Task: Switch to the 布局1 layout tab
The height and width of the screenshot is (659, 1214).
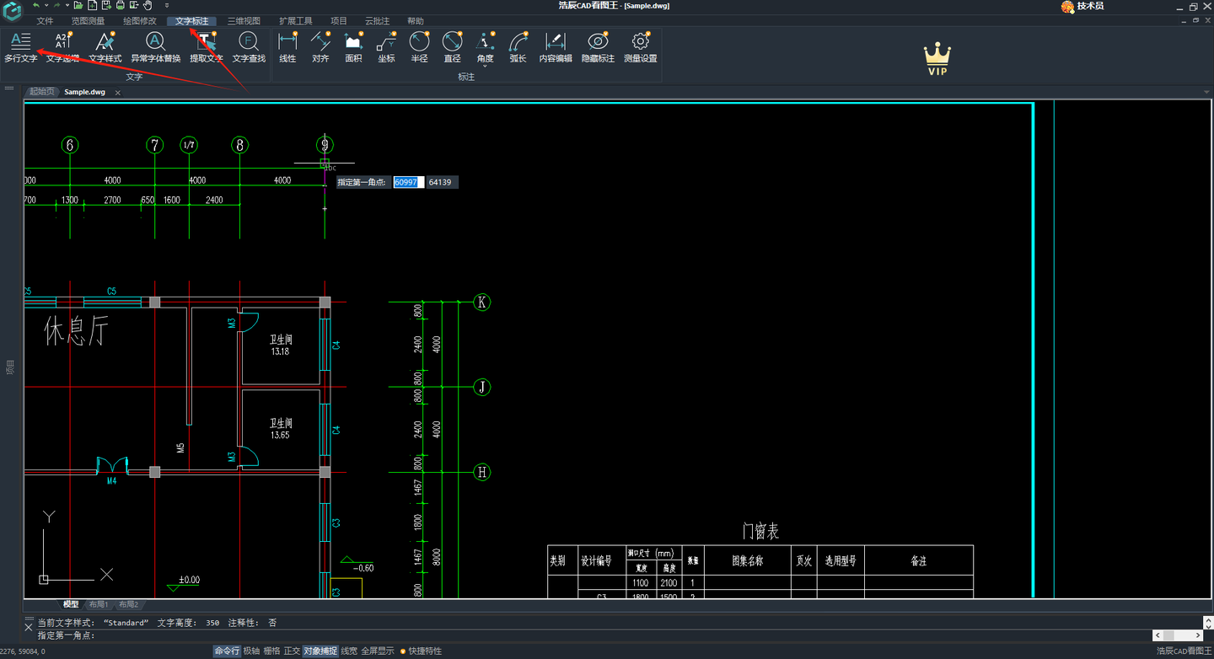Action: click(x=99, y=604)
